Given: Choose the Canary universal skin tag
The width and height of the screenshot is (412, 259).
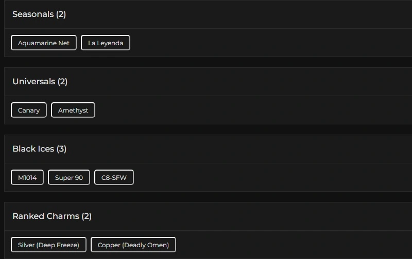Looking at the screenshot, I should [29, 110].
